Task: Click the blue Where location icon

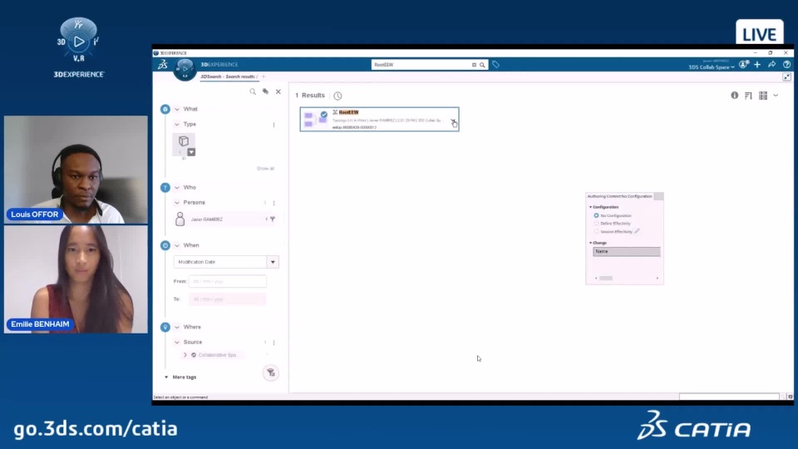Action: coord(165,327)
